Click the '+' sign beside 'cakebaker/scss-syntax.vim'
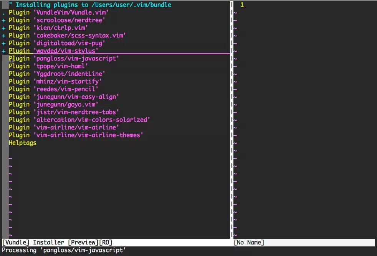The width and height of the screenshot is (377, 256). pos(3,36)
